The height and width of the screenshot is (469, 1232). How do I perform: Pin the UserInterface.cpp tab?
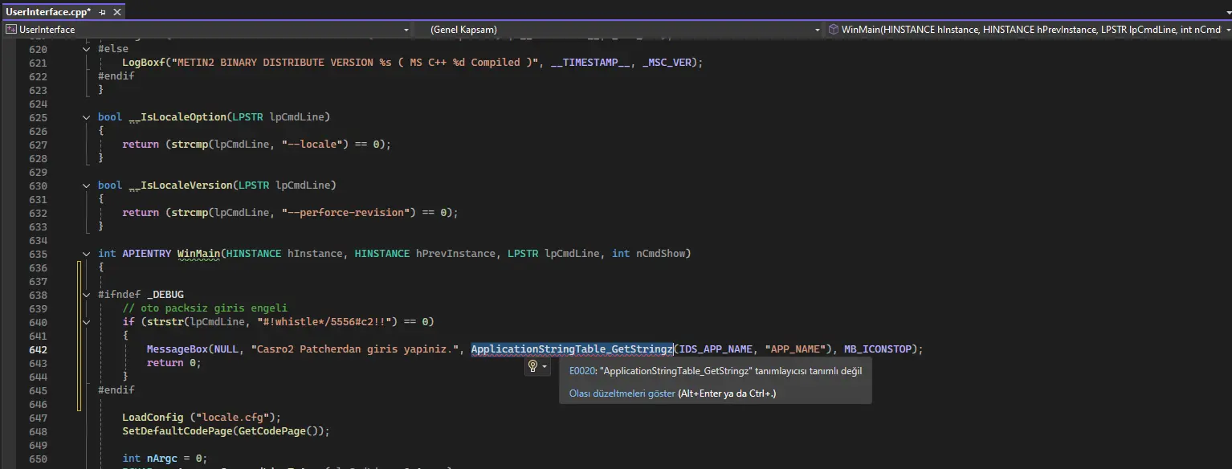click(x=102, y=13)
